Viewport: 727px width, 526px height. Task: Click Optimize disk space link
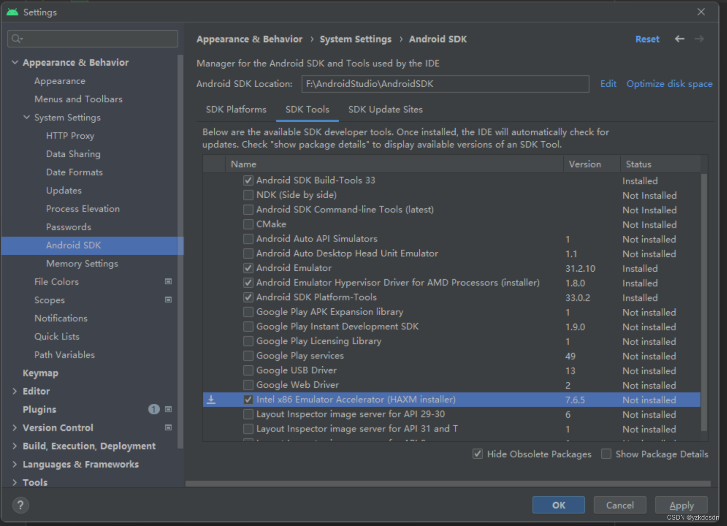(x=669, y=84)
